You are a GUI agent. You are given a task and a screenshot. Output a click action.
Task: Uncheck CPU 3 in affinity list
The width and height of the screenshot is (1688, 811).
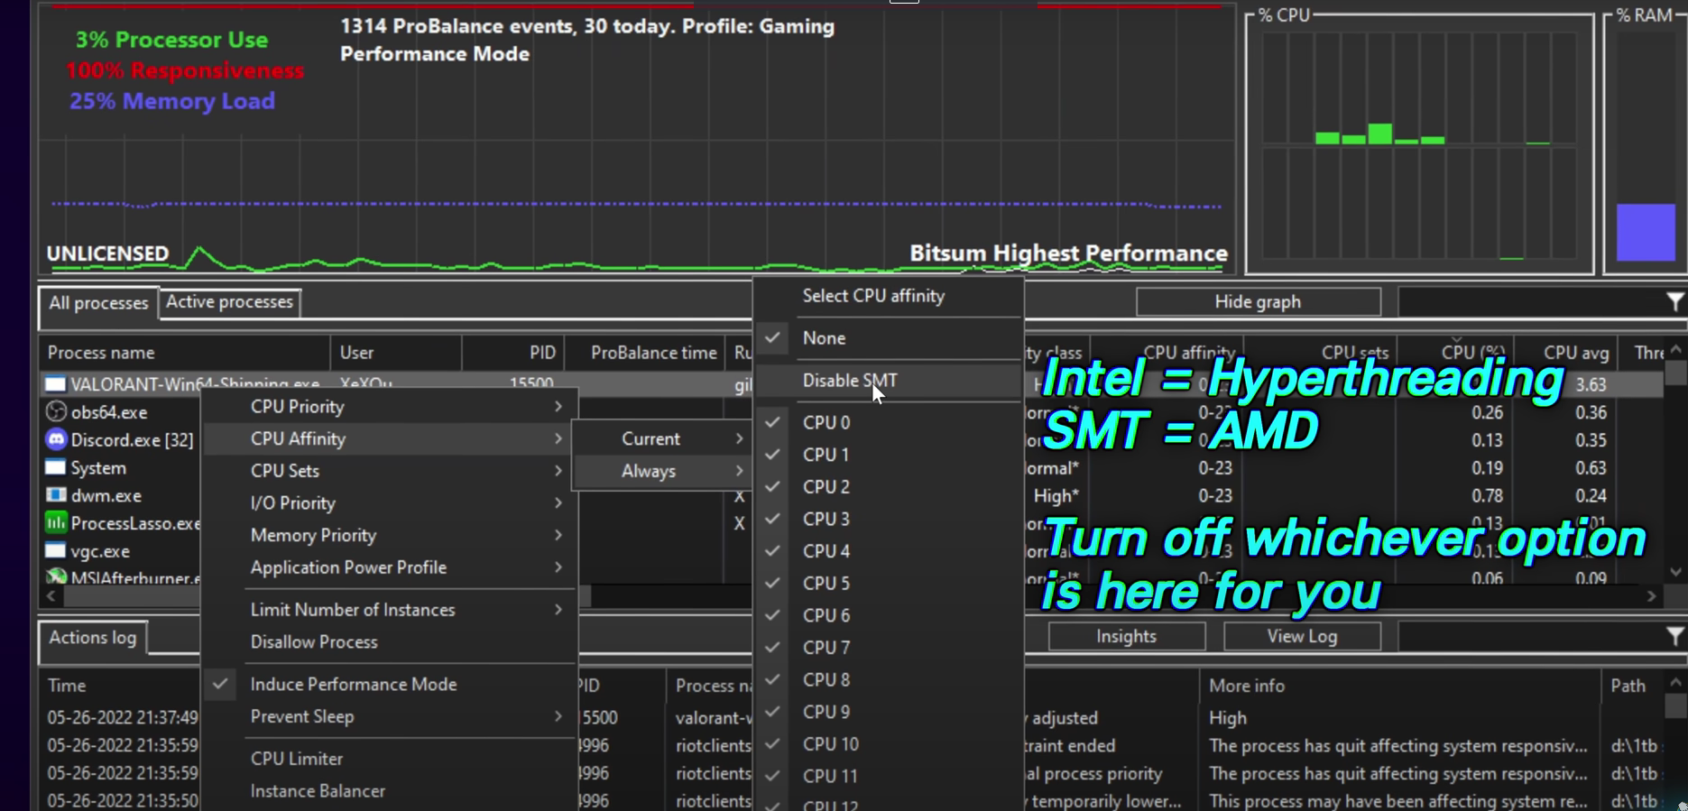click(889, 519)
